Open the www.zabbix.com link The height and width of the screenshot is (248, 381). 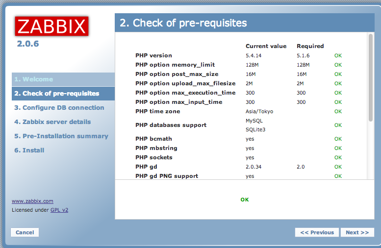point(32,201)
